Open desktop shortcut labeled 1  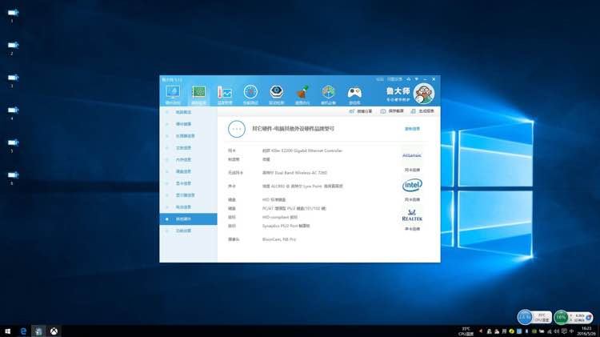13,15
